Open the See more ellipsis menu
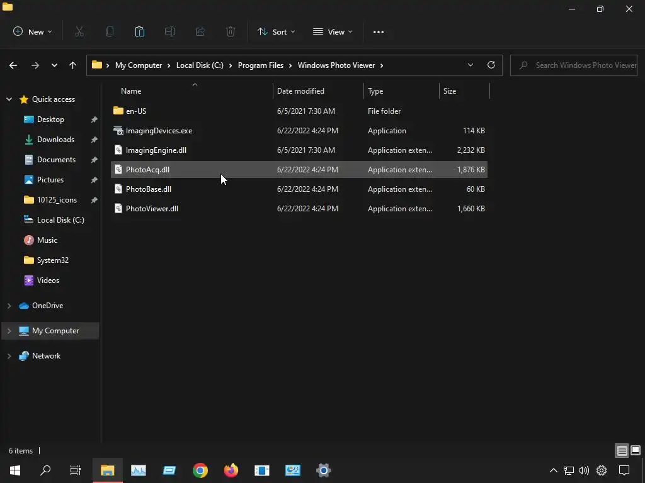The height and width of the screenshot is (483, 645). tap(379, 31)
